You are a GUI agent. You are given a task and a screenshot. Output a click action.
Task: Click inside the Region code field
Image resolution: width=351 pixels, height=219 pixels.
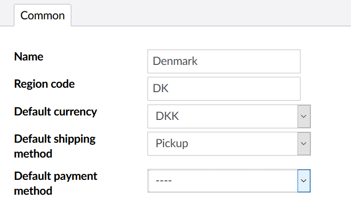coord(224,89)
